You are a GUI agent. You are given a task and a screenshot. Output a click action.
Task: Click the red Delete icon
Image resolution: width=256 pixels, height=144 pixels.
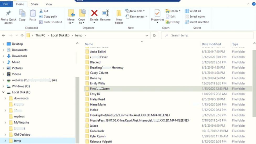point(94,13)
